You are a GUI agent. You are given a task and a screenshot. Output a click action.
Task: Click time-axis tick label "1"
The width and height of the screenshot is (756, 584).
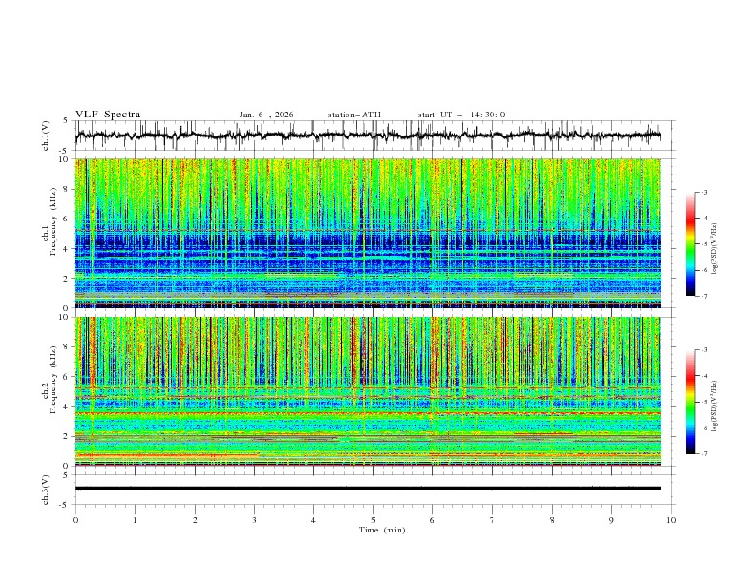[135, 520]
